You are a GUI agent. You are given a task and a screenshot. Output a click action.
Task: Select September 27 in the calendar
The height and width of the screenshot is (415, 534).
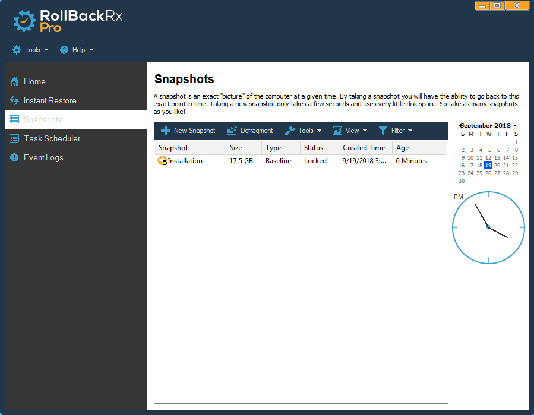497,173
